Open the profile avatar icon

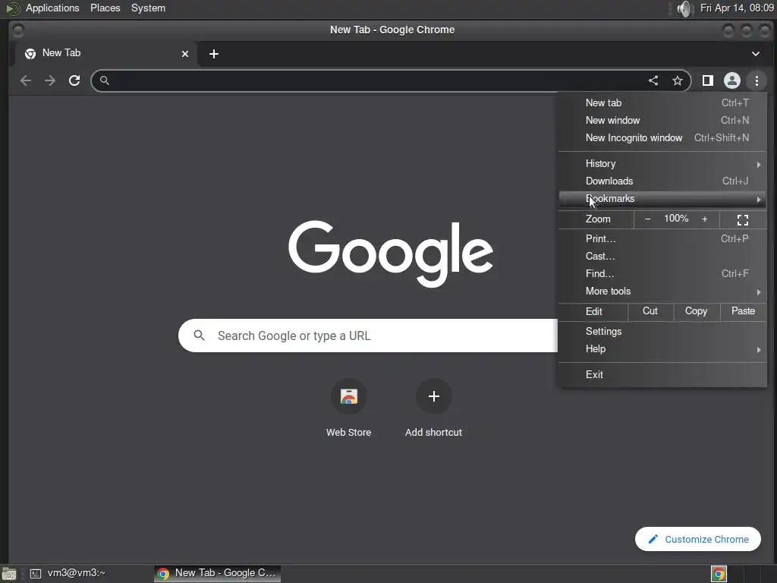[732, 80]
